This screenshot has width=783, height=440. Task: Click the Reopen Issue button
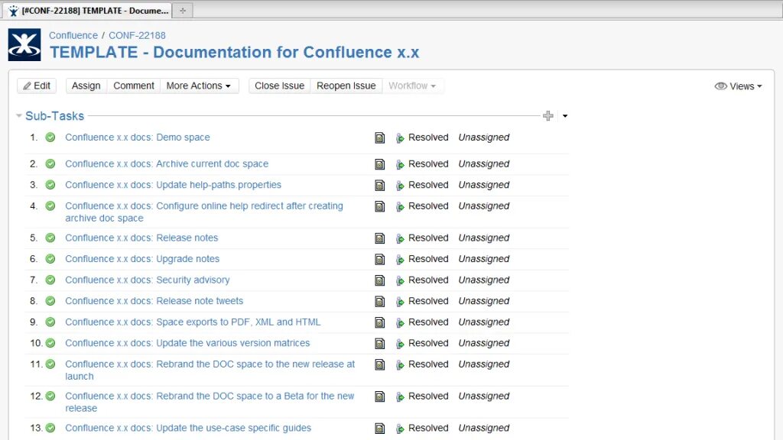coord(346,86)
